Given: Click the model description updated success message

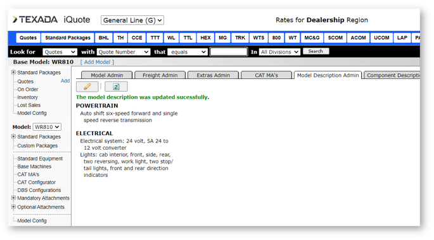Looking at the screenshot, I should (143, 97).
